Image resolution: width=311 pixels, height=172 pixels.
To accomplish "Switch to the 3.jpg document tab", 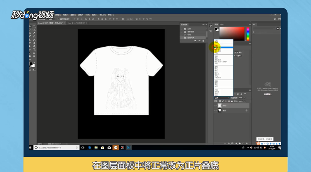I will pyautogui.click(x=76, y=23).
